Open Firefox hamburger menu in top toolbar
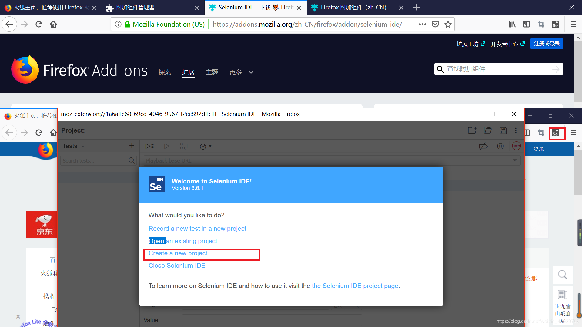 tap(573, 24)
